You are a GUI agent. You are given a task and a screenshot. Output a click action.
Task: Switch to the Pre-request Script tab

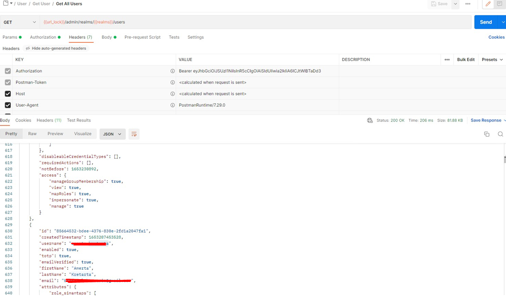tap(142, 37)
